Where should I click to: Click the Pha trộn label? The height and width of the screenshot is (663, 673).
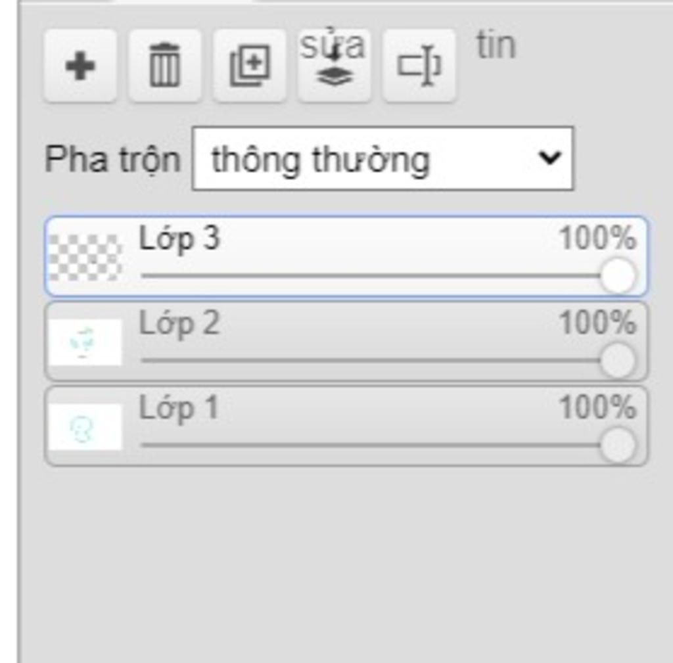[112, 160]
